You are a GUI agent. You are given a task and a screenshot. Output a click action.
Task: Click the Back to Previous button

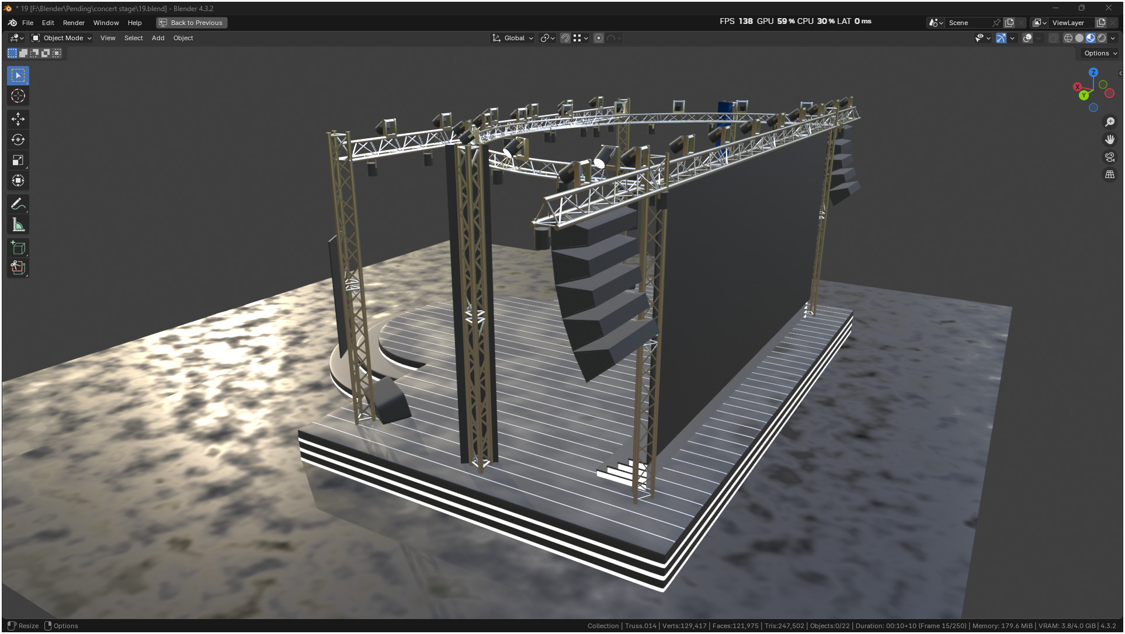tap(192, 23)
